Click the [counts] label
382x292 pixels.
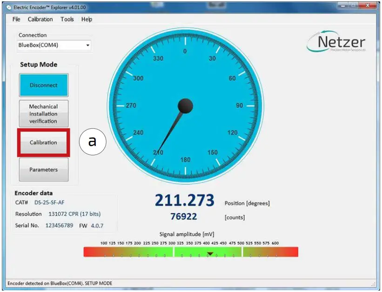coord(235,217)
